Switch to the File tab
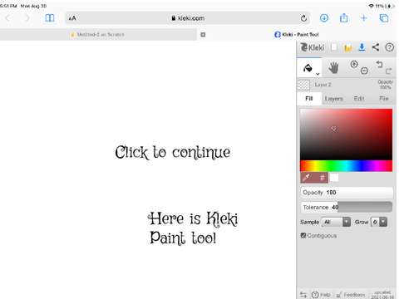The width and height of the screenshot is (399, 299). [x=384, y=99]
